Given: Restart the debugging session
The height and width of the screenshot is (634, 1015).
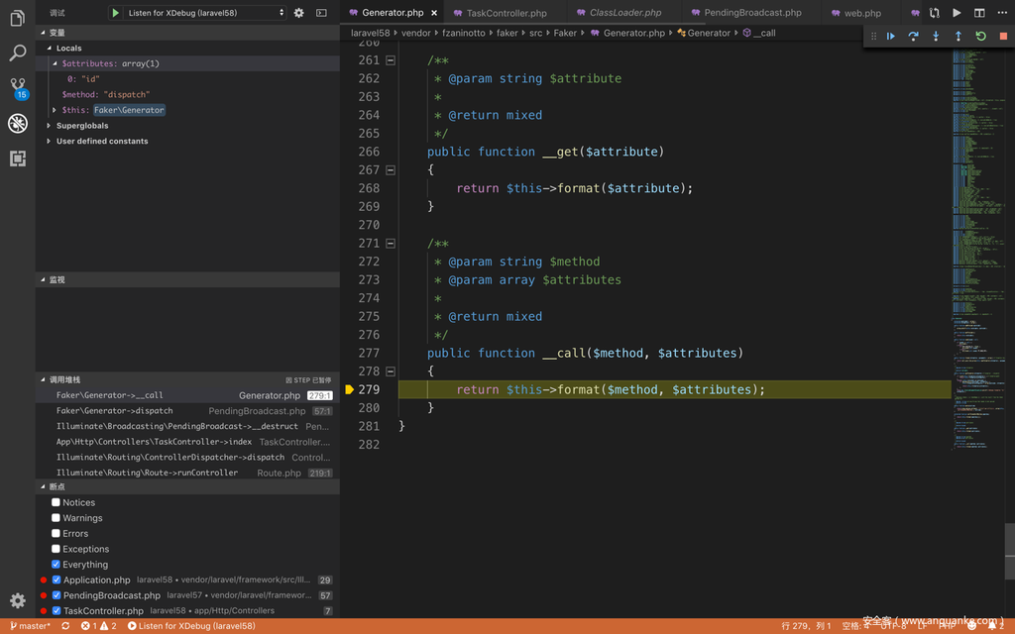Looking at the screenshot, I should point(980,37).
